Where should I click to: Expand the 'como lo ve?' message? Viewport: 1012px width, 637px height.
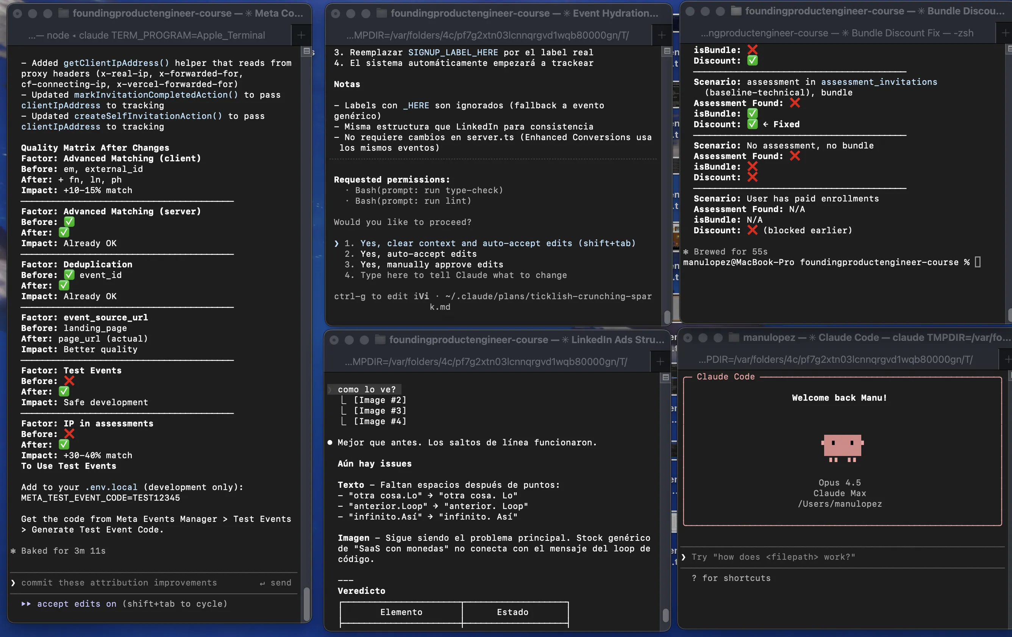pos(367,389)
